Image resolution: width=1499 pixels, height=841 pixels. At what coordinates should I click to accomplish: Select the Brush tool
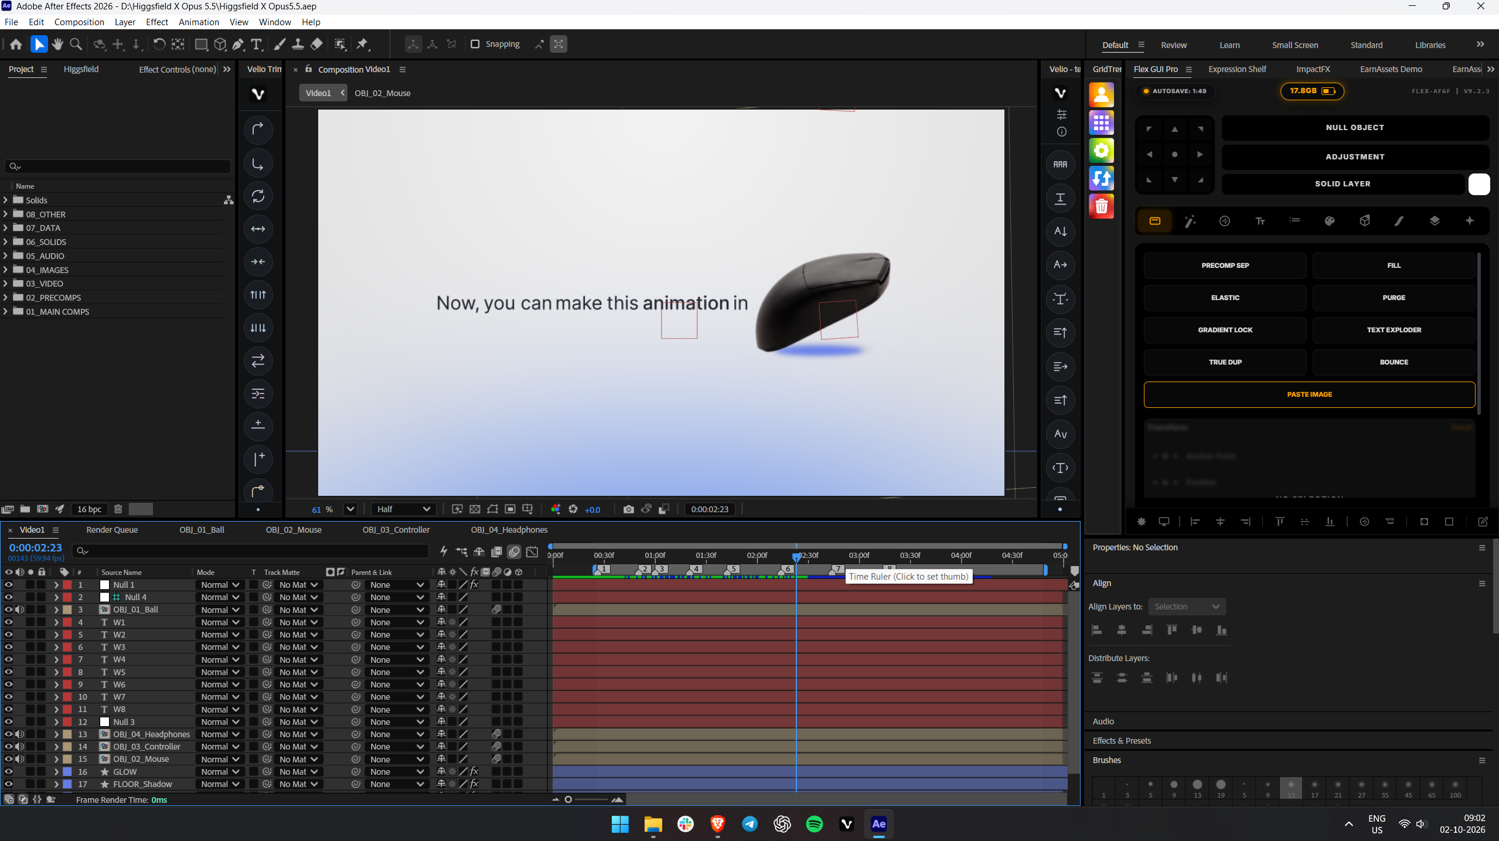[x=280, y=44]
